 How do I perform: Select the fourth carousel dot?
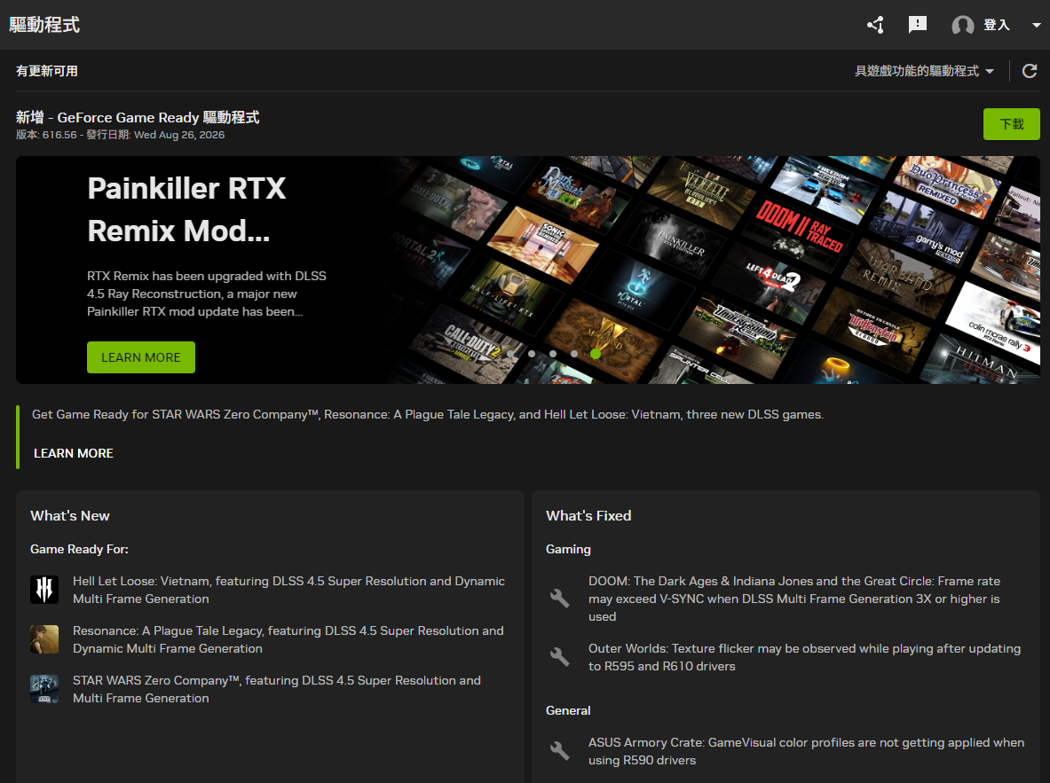click(574, 353)
